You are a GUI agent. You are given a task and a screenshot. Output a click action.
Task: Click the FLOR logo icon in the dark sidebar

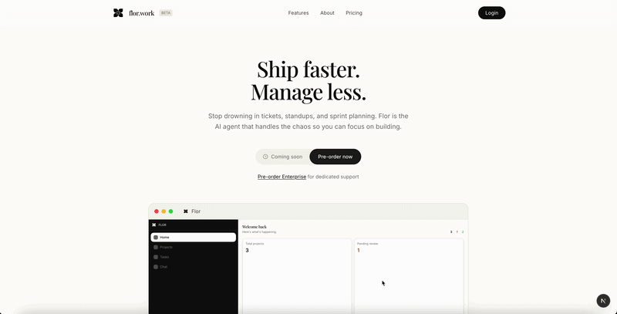click(x=153, y=225)
